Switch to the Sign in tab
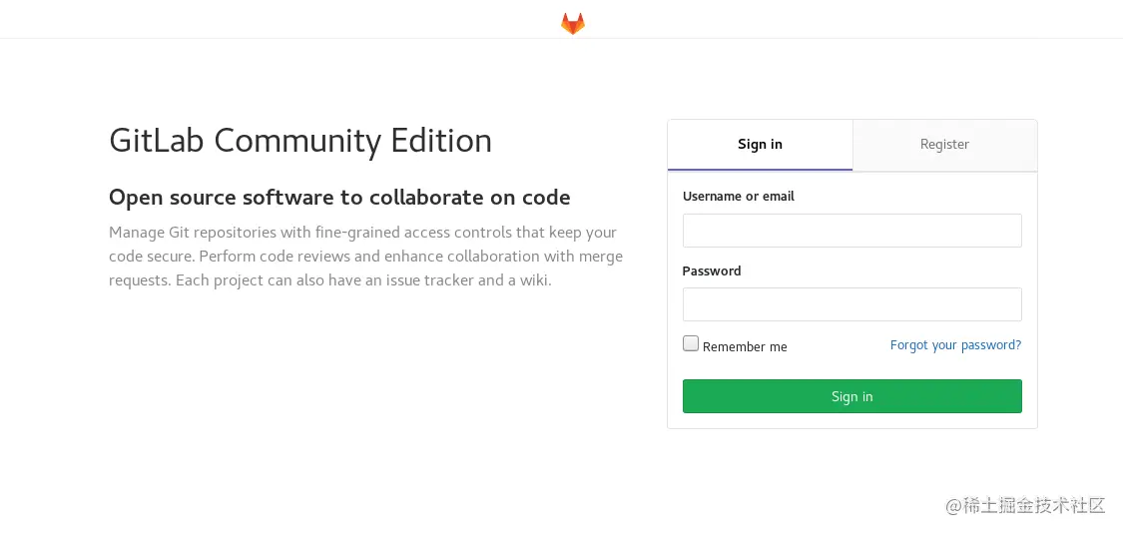This screenshot has width=1123, height=533. click(760, 145)
